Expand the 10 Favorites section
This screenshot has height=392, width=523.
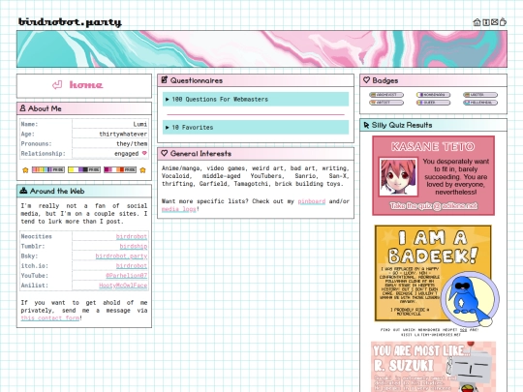pyautogui.click(x=256, y=128)
